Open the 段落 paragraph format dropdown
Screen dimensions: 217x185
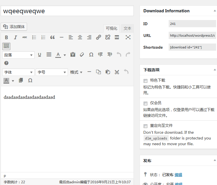[x=18, y=55]
